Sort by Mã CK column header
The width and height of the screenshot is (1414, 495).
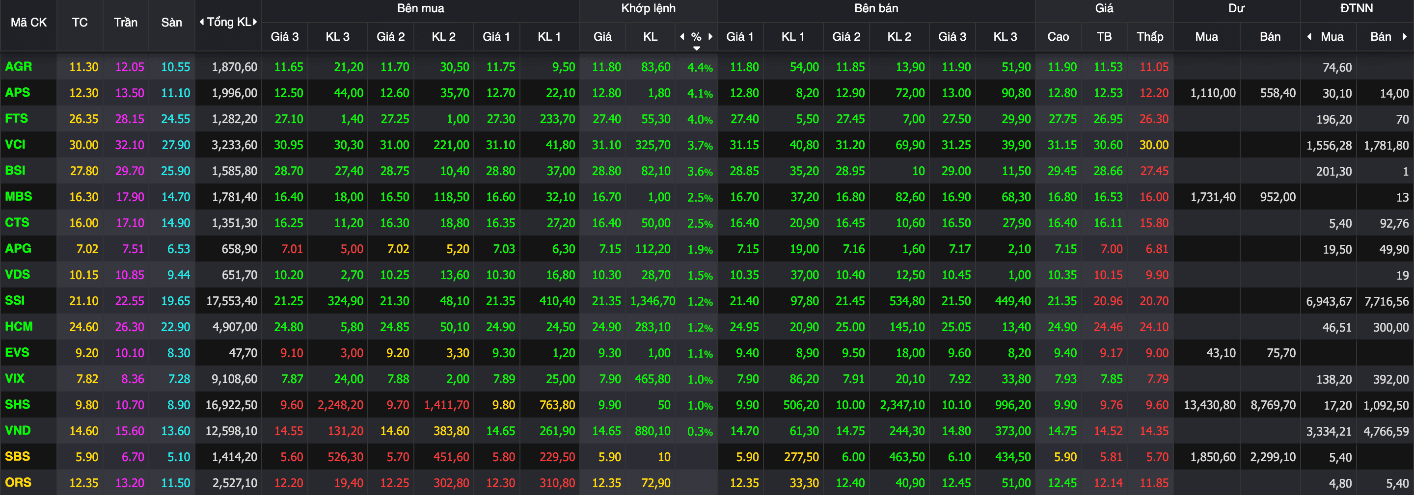click(28, 23)
